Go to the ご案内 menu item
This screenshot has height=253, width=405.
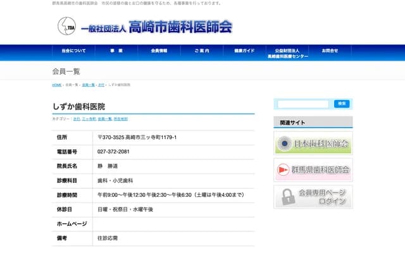click(202, 51)
